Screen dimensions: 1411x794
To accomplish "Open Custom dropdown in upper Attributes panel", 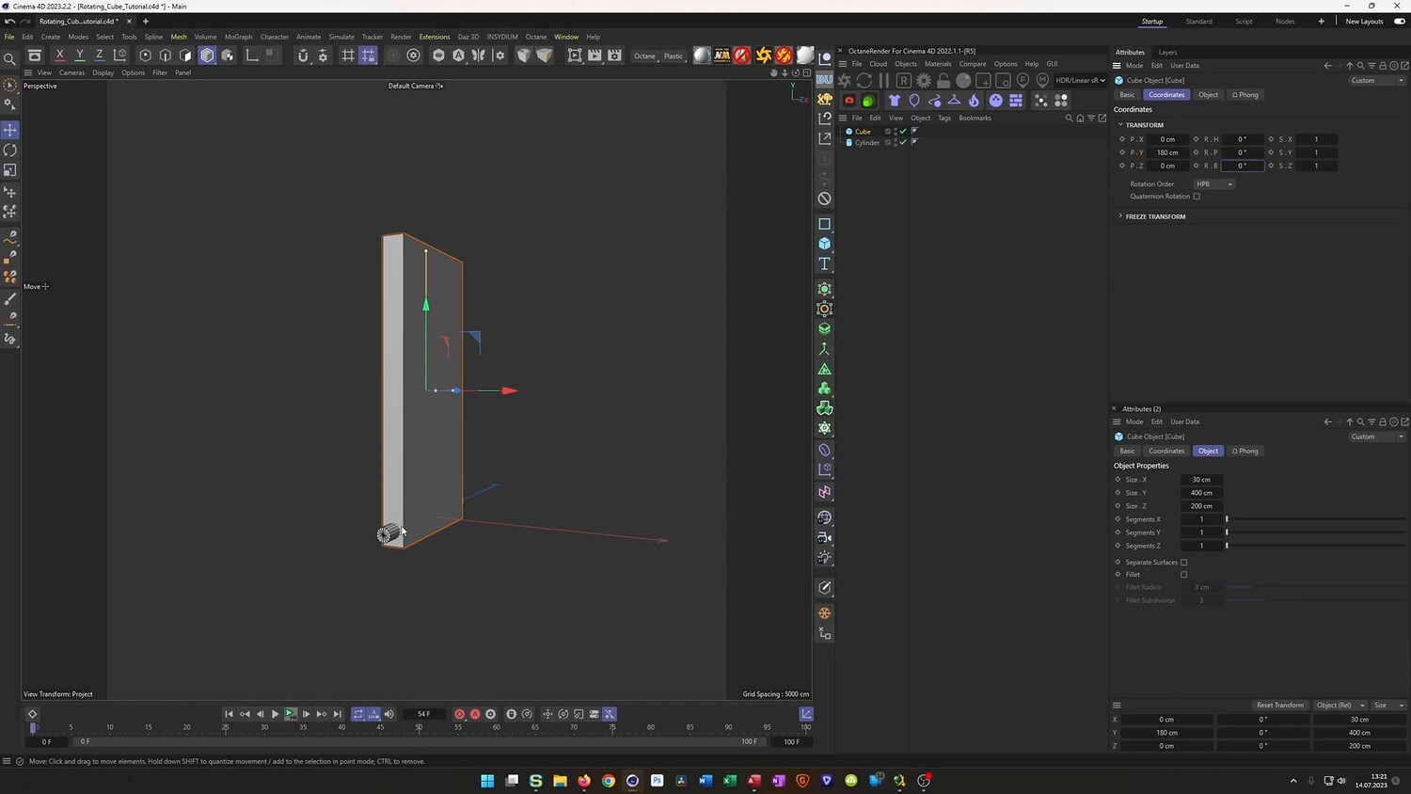I will [1377, 81].
